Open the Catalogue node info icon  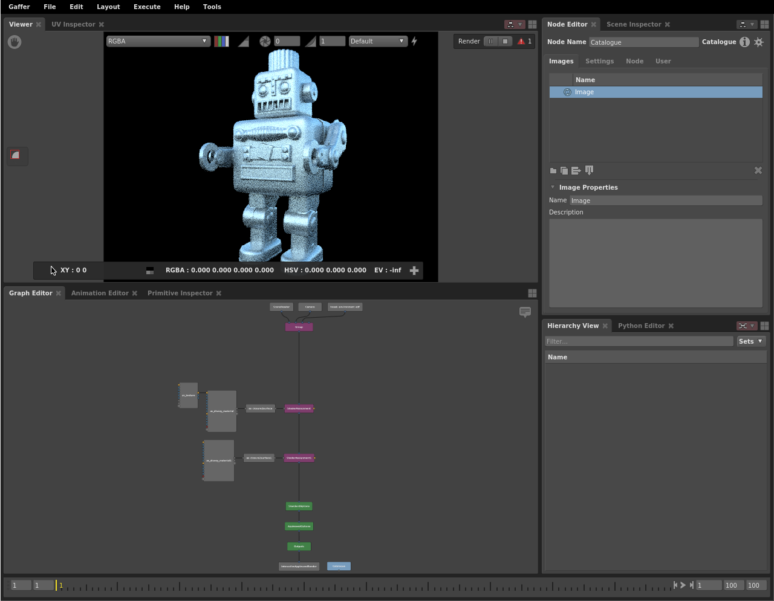point(744,42)
